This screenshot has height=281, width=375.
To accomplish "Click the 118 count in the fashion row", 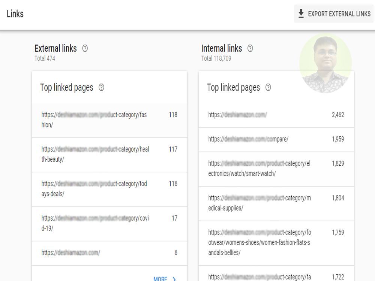I will pos(173,115).
